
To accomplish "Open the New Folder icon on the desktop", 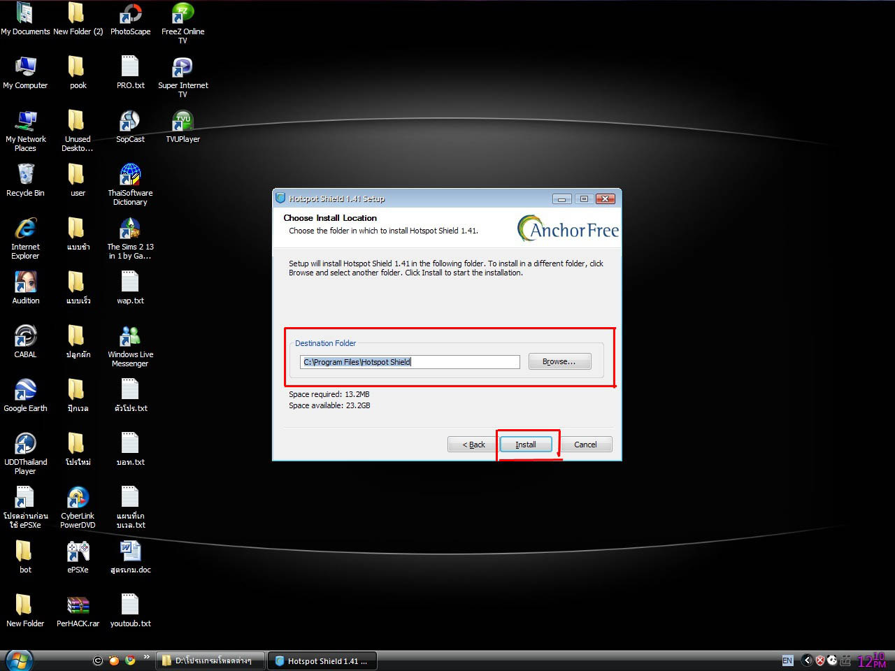I will click(25, 611).
